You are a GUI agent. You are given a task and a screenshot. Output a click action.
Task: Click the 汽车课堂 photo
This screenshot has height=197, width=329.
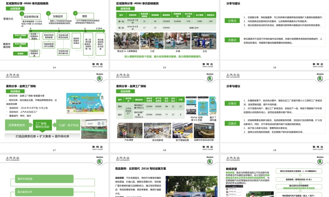129,131
